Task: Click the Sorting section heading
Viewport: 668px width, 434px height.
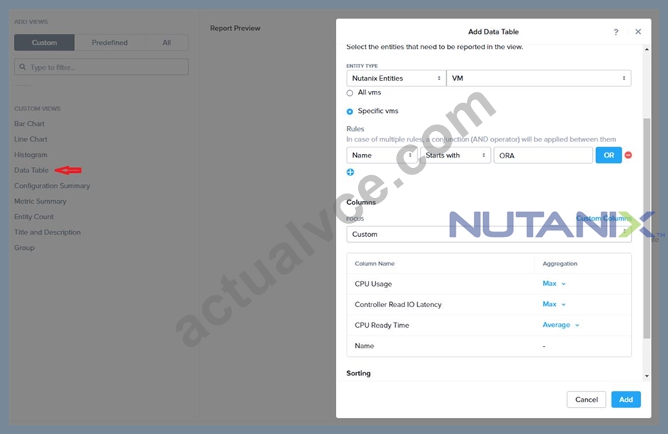Action: pos(358,373)
